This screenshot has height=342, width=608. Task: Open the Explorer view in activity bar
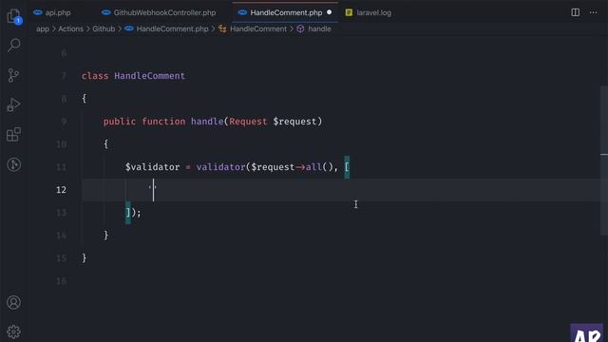tap(14, 16)
